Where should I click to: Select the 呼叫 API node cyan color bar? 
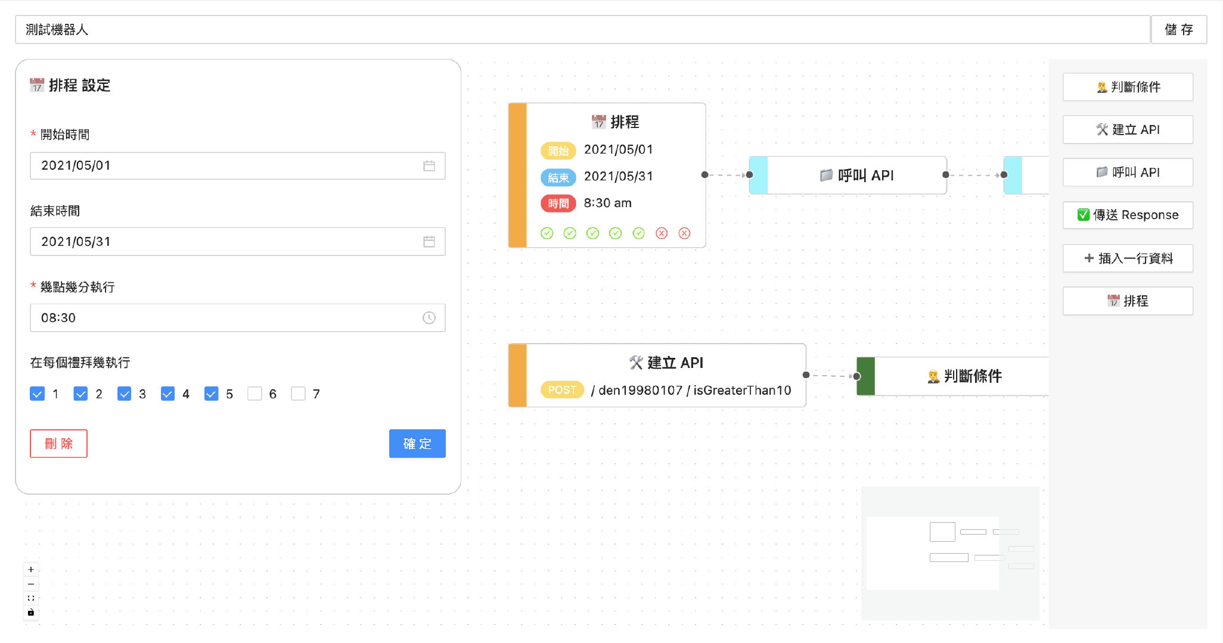[759, 175]
